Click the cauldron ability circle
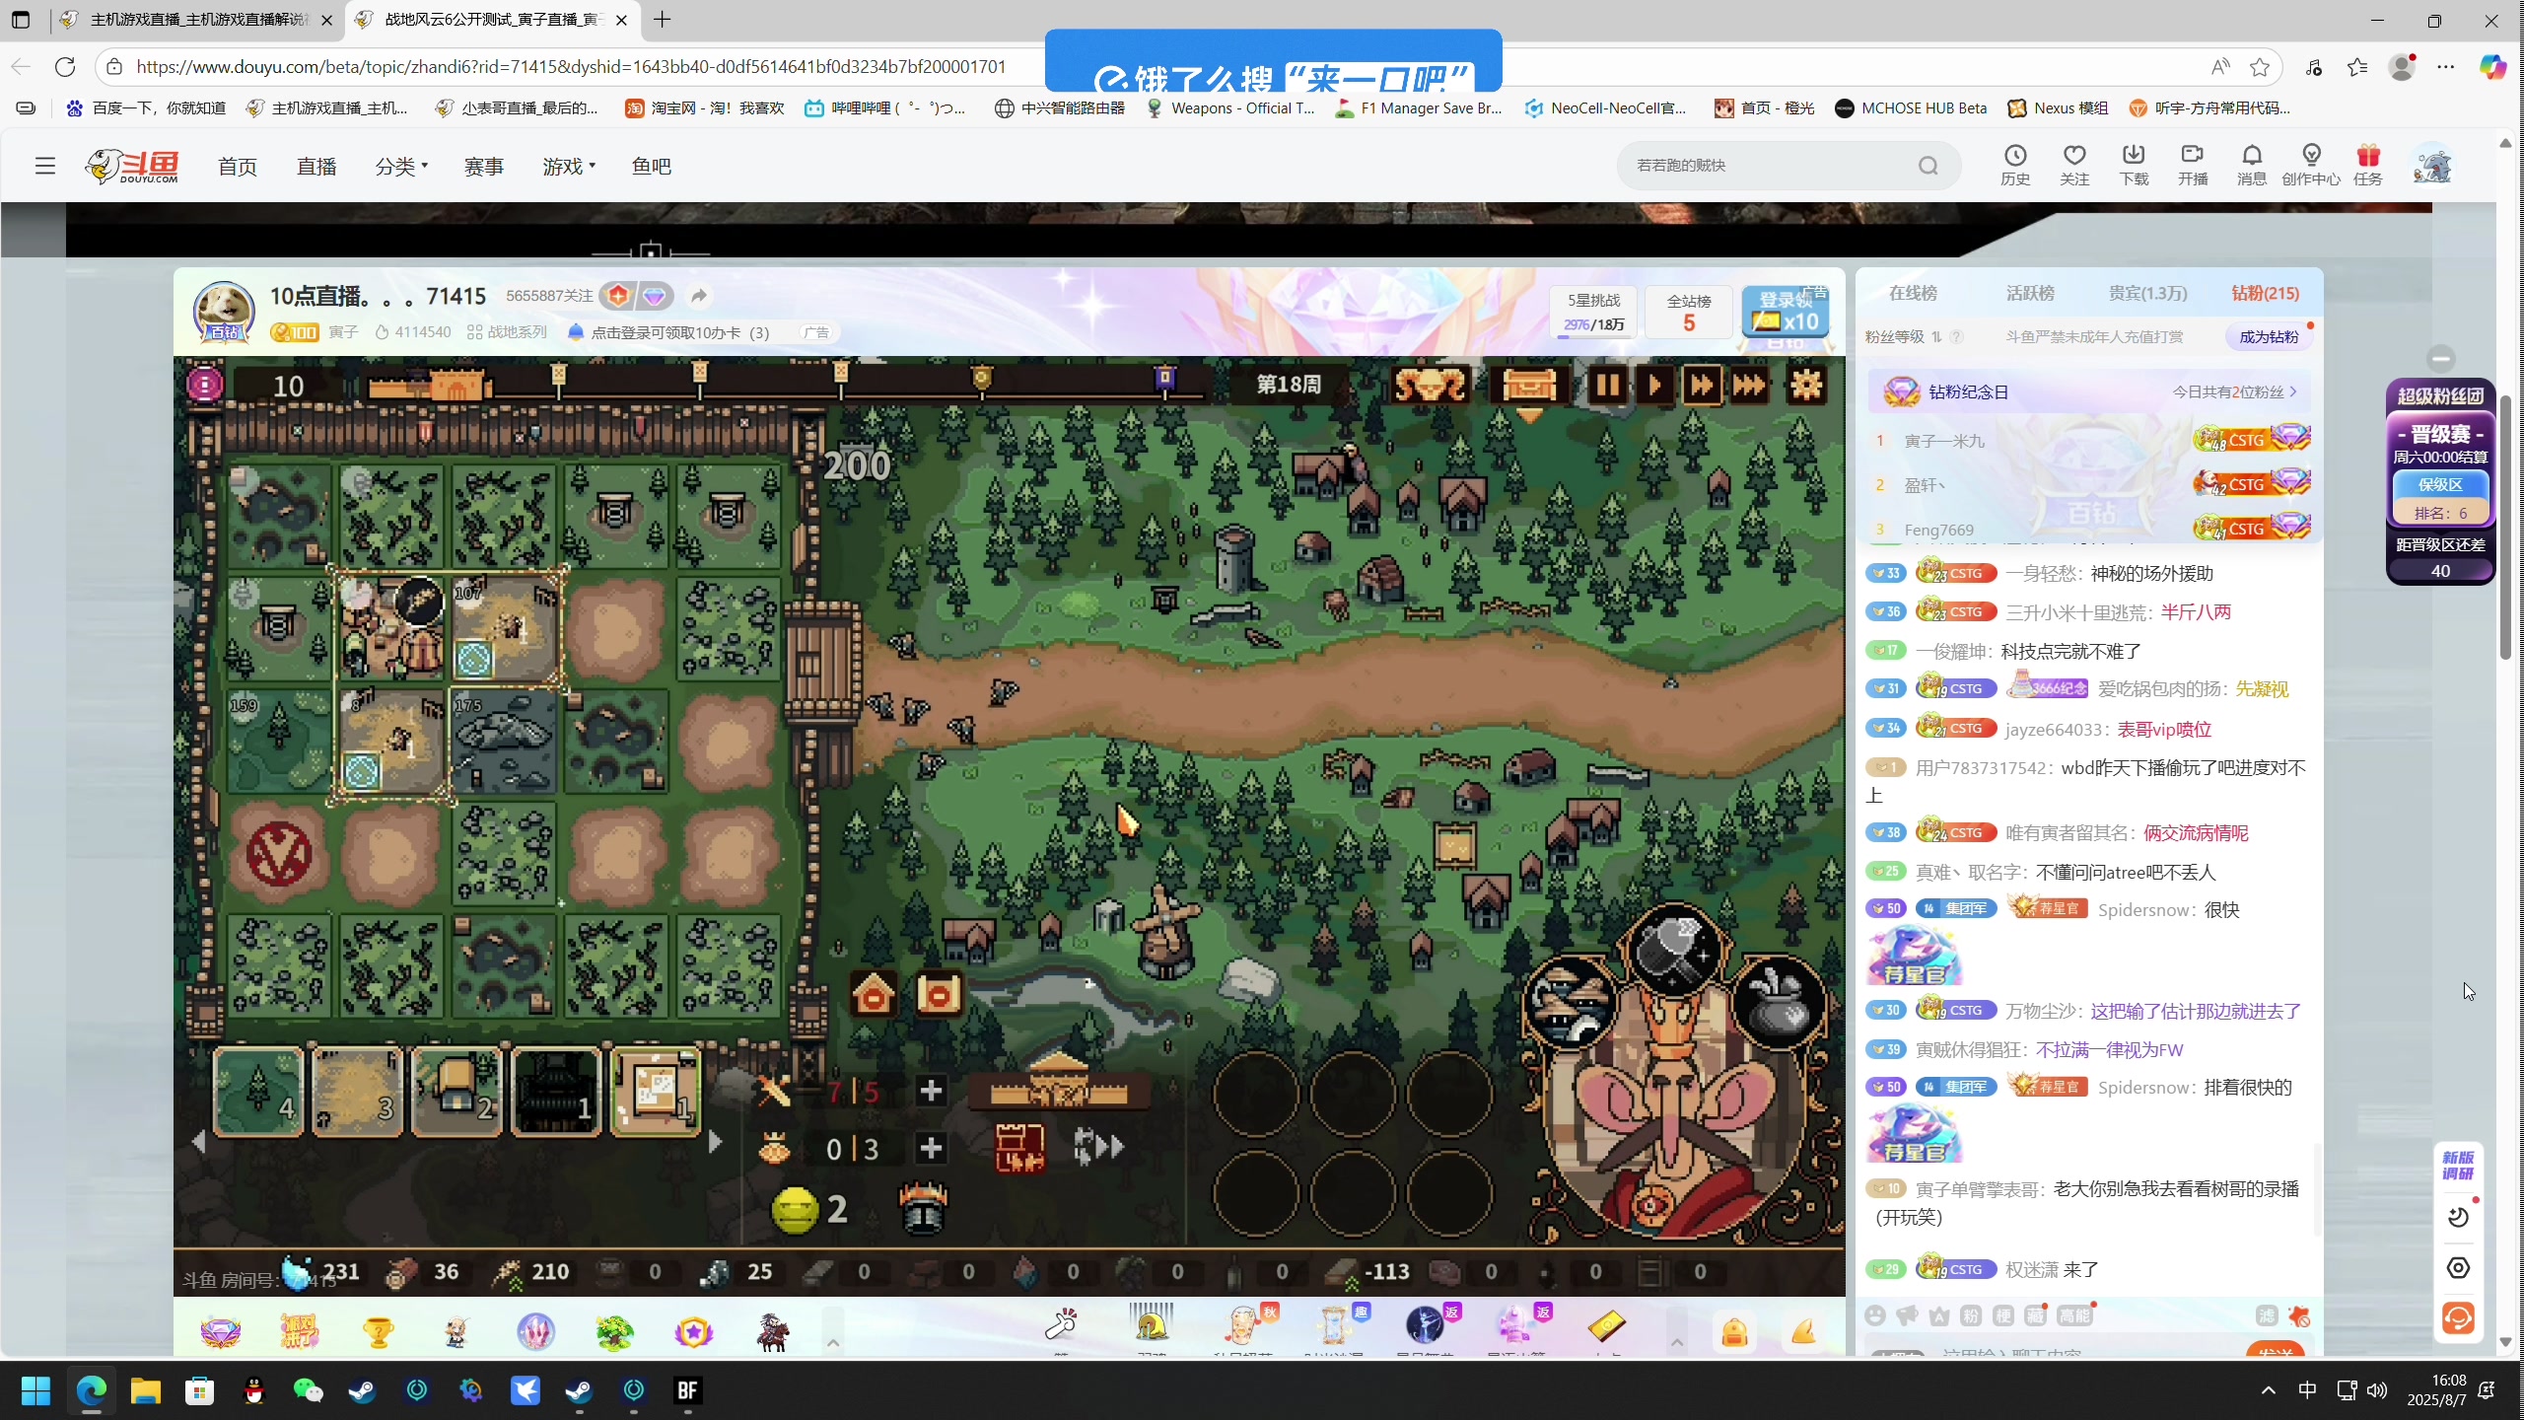The width and height of the screenshot is (2524, 1420). pyautogui.click(x=1778, y=1003)
